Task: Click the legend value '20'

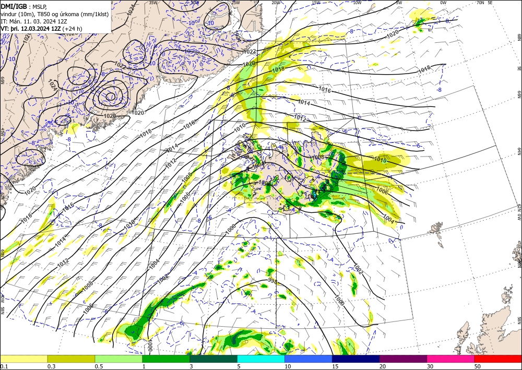Action: click(x=383, y=366)
